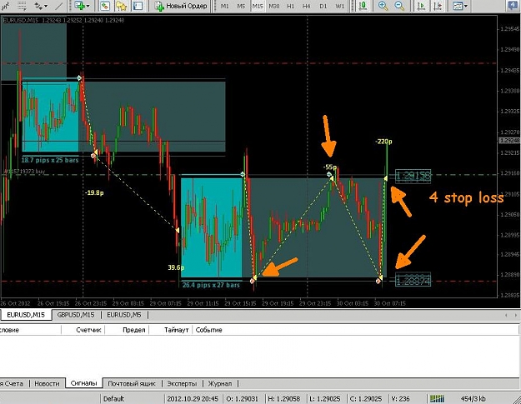Screen dimensions: 521x404
Task: Select the 1.29158 price label on chart
Action: coord(413,177)
